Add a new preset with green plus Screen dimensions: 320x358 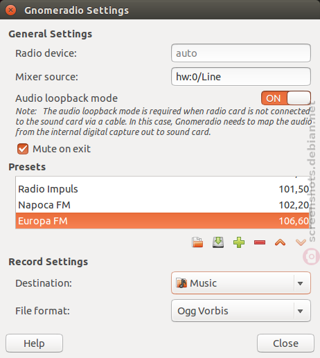(x=239, y=242)
